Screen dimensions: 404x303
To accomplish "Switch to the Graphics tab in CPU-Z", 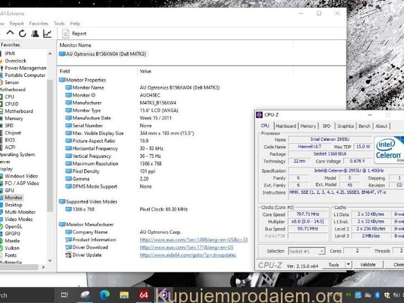I will point(345,126).
